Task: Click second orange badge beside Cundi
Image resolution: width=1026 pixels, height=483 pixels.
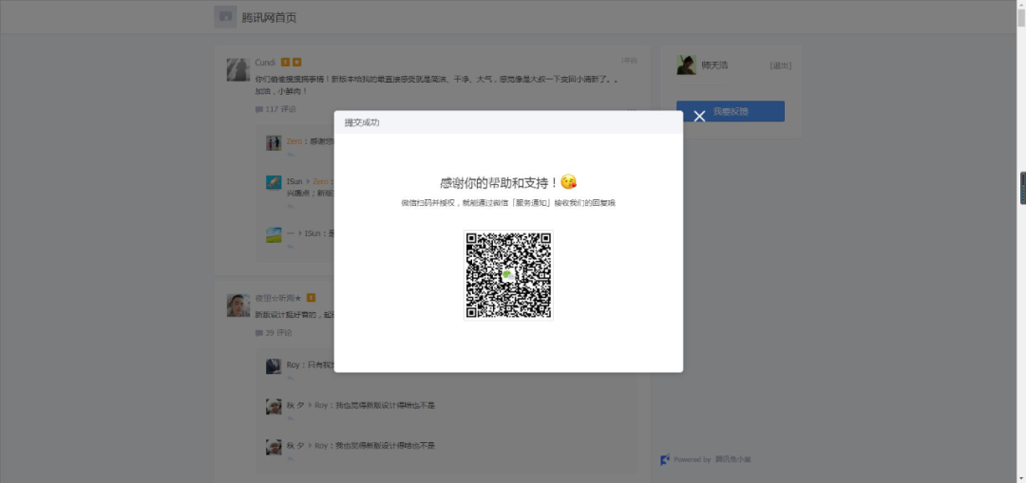Action: pyautogui.click(x=297, y=62)
